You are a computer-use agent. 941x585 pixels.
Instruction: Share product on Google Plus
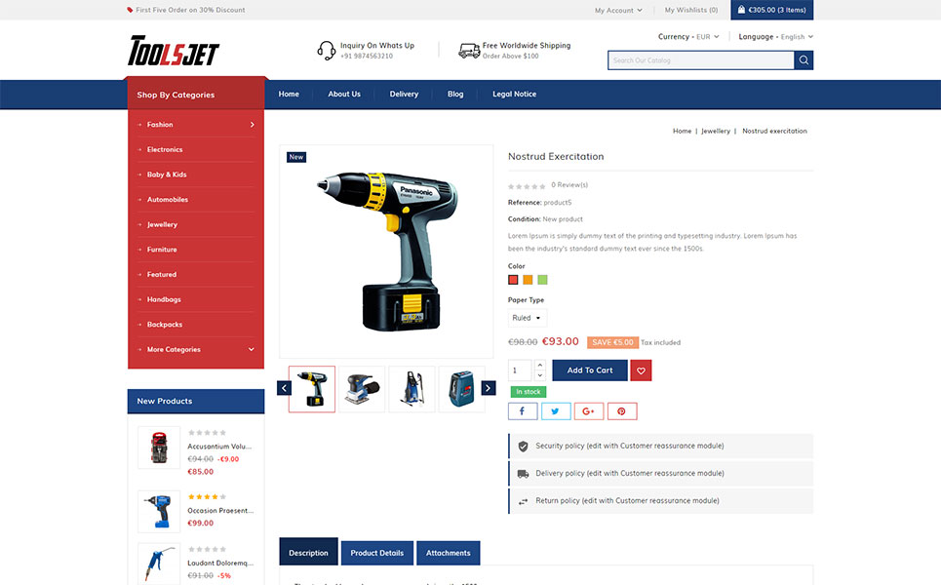click(589, 411)
